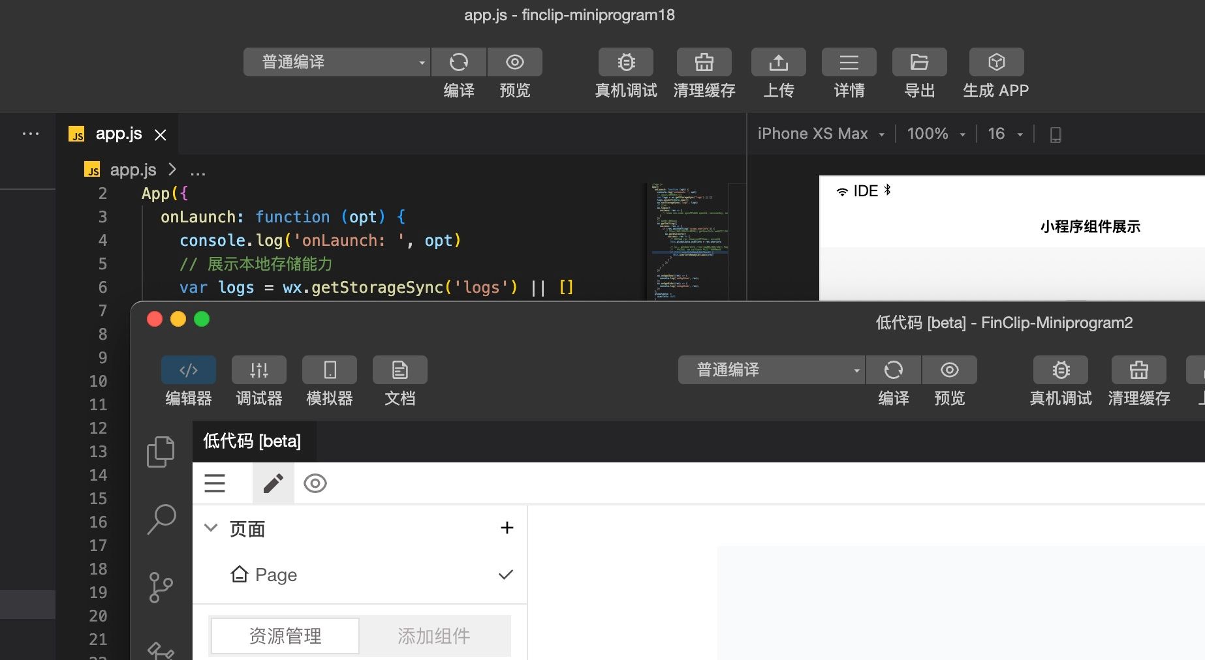Toggle the simulator panel button

pos(330,370)
